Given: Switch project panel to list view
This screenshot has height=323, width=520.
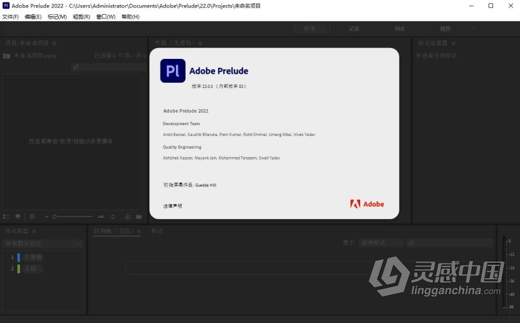Looking at the screenshot, I should click(x=6, y=217).
